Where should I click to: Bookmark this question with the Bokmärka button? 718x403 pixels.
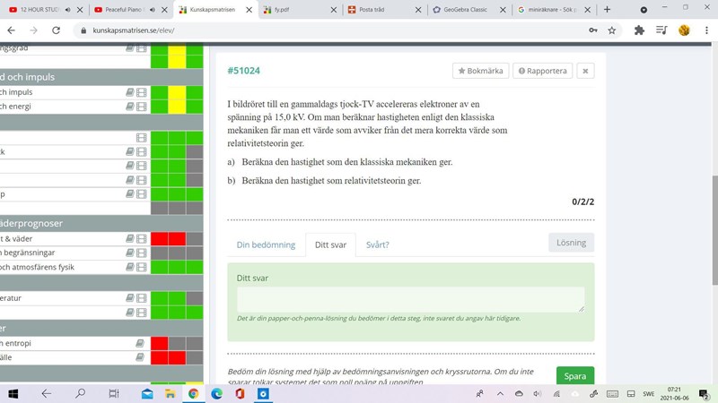480,71
